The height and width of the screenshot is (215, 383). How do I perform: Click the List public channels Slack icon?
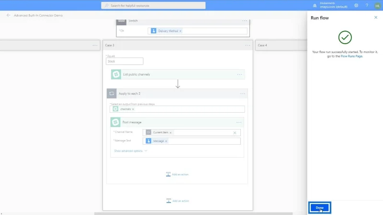pyautogui.click(x=116, y=75)
